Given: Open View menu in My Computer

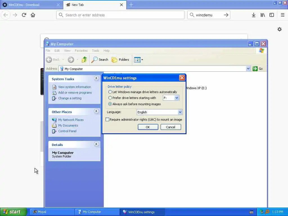Looking at the screenshot, I should point(67,51).
